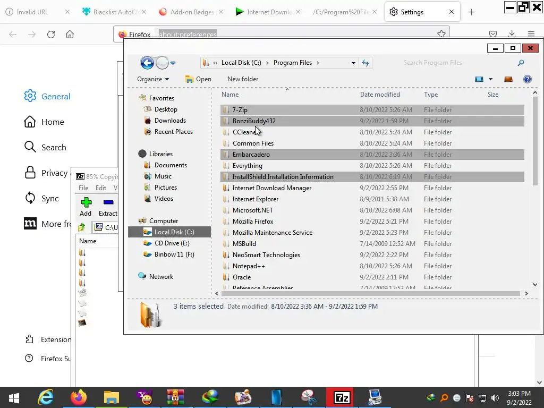The height and width of the screenshot is (408, 544).
Task: Open a new Firefox tab
Action: point(471,12)
